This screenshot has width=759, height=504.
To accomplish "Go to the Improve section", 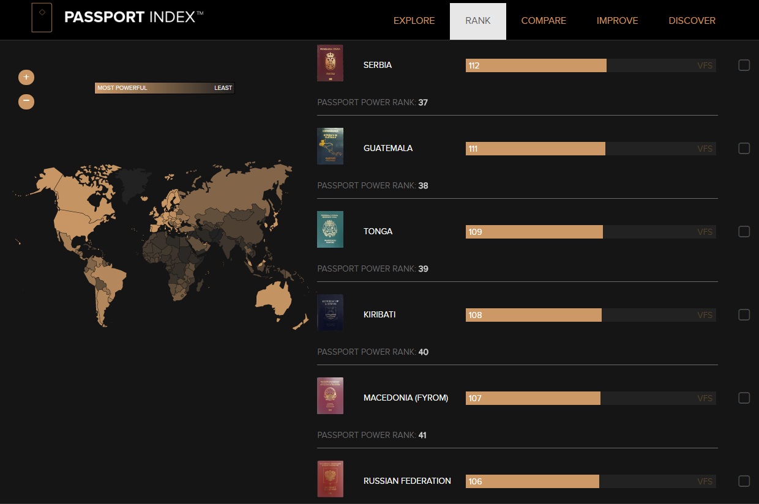I will tap(617, 21).
